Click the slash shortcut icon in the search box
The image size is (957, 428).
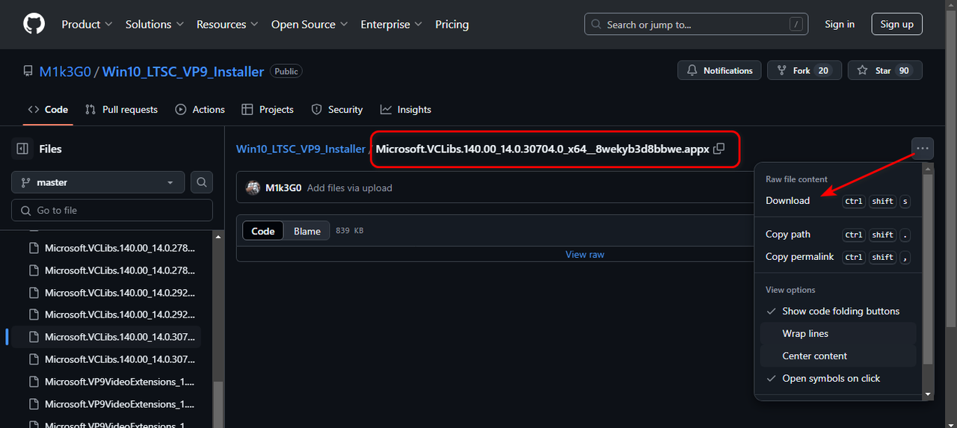coord(796,25)
